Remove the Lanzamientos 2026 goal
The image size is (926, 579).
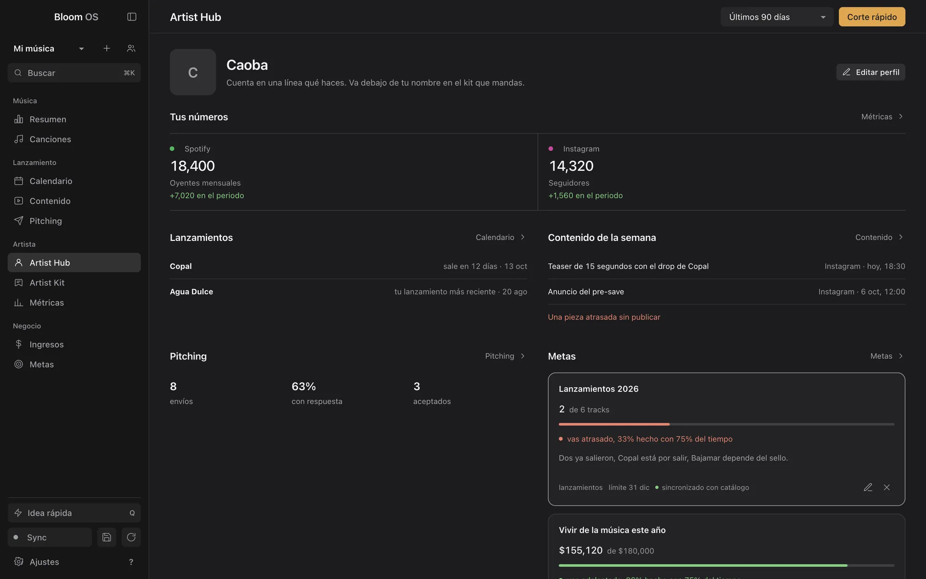click(x=887, y=487)
